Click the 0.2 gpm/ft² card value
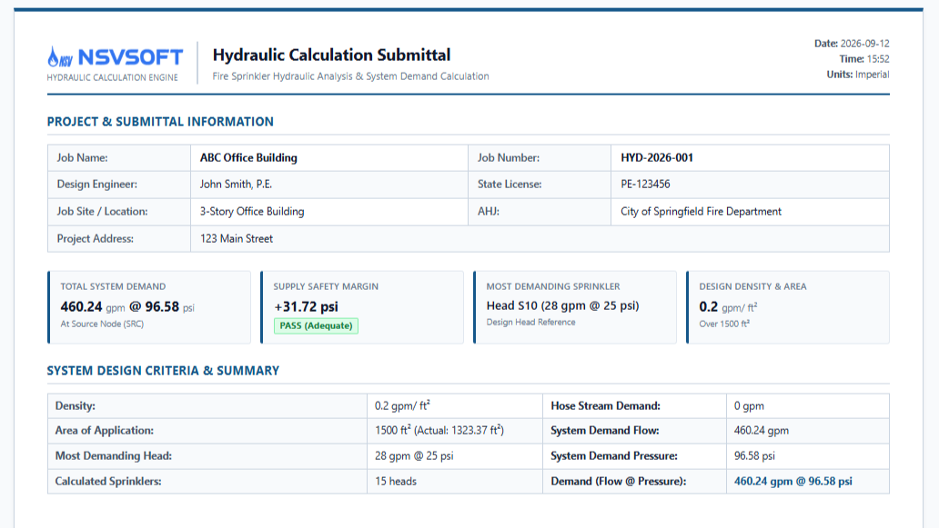The width and height of the screenshot is (939, 528). pyautogui.click(x=728, y=307)
